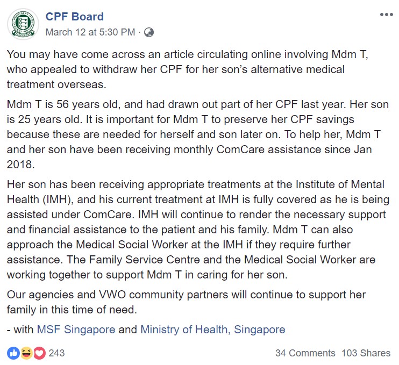Click the first paragraph about Mdm T
The height and width of the screenshot is (365, 399).
[x=187, y=69]
